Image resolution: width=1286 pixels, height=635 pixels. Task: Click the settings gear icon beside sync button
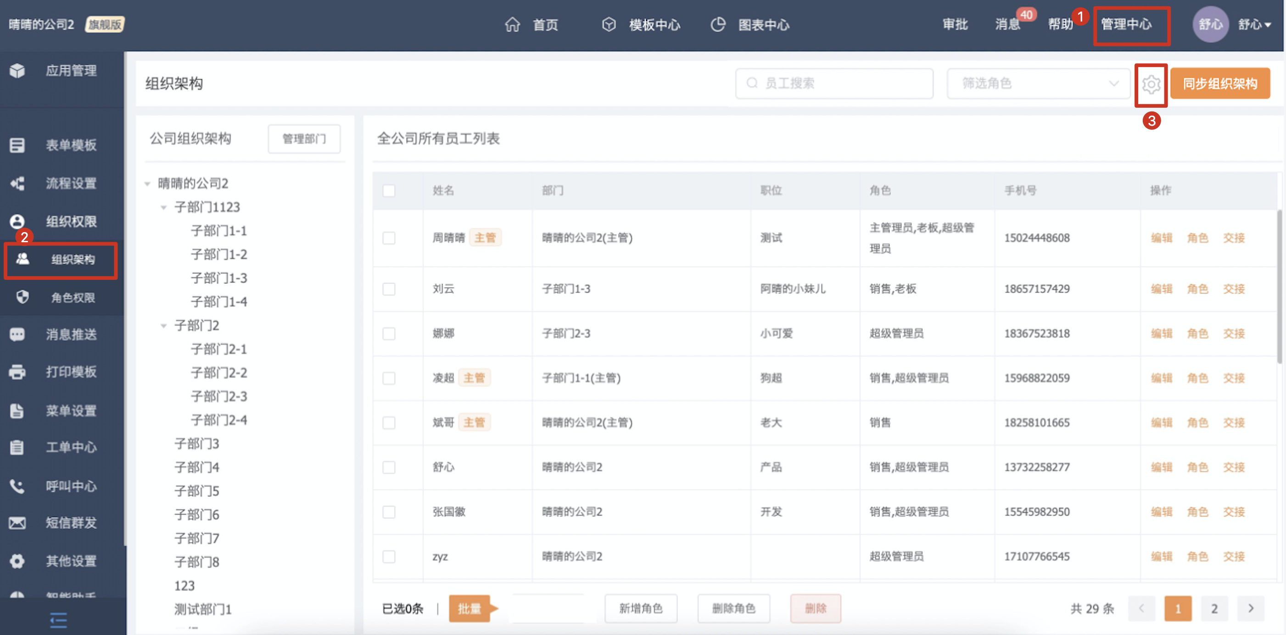pos(1151,84)
